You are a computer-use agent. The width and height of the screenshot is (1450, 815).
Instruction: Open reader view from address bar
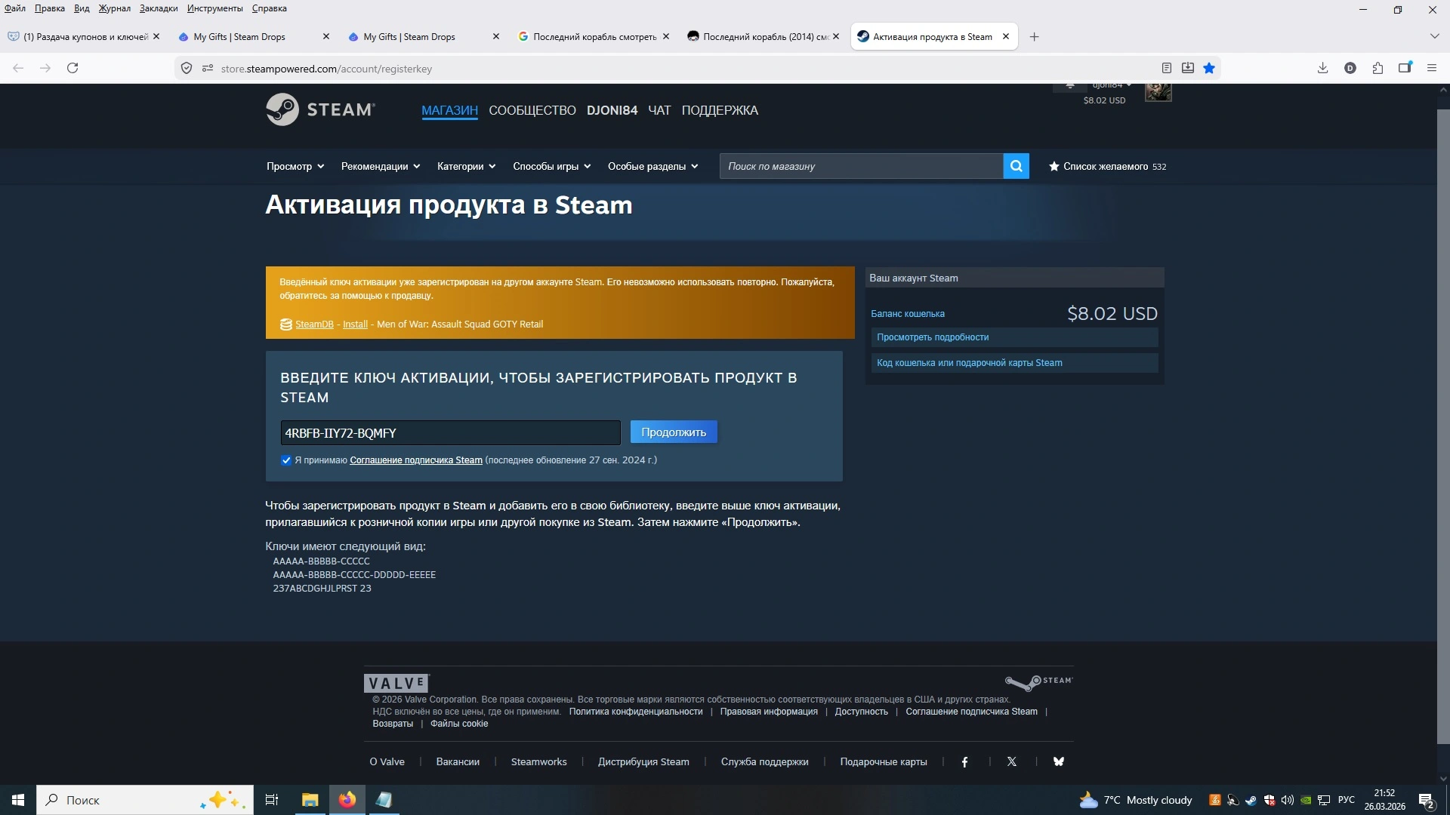1167,68
